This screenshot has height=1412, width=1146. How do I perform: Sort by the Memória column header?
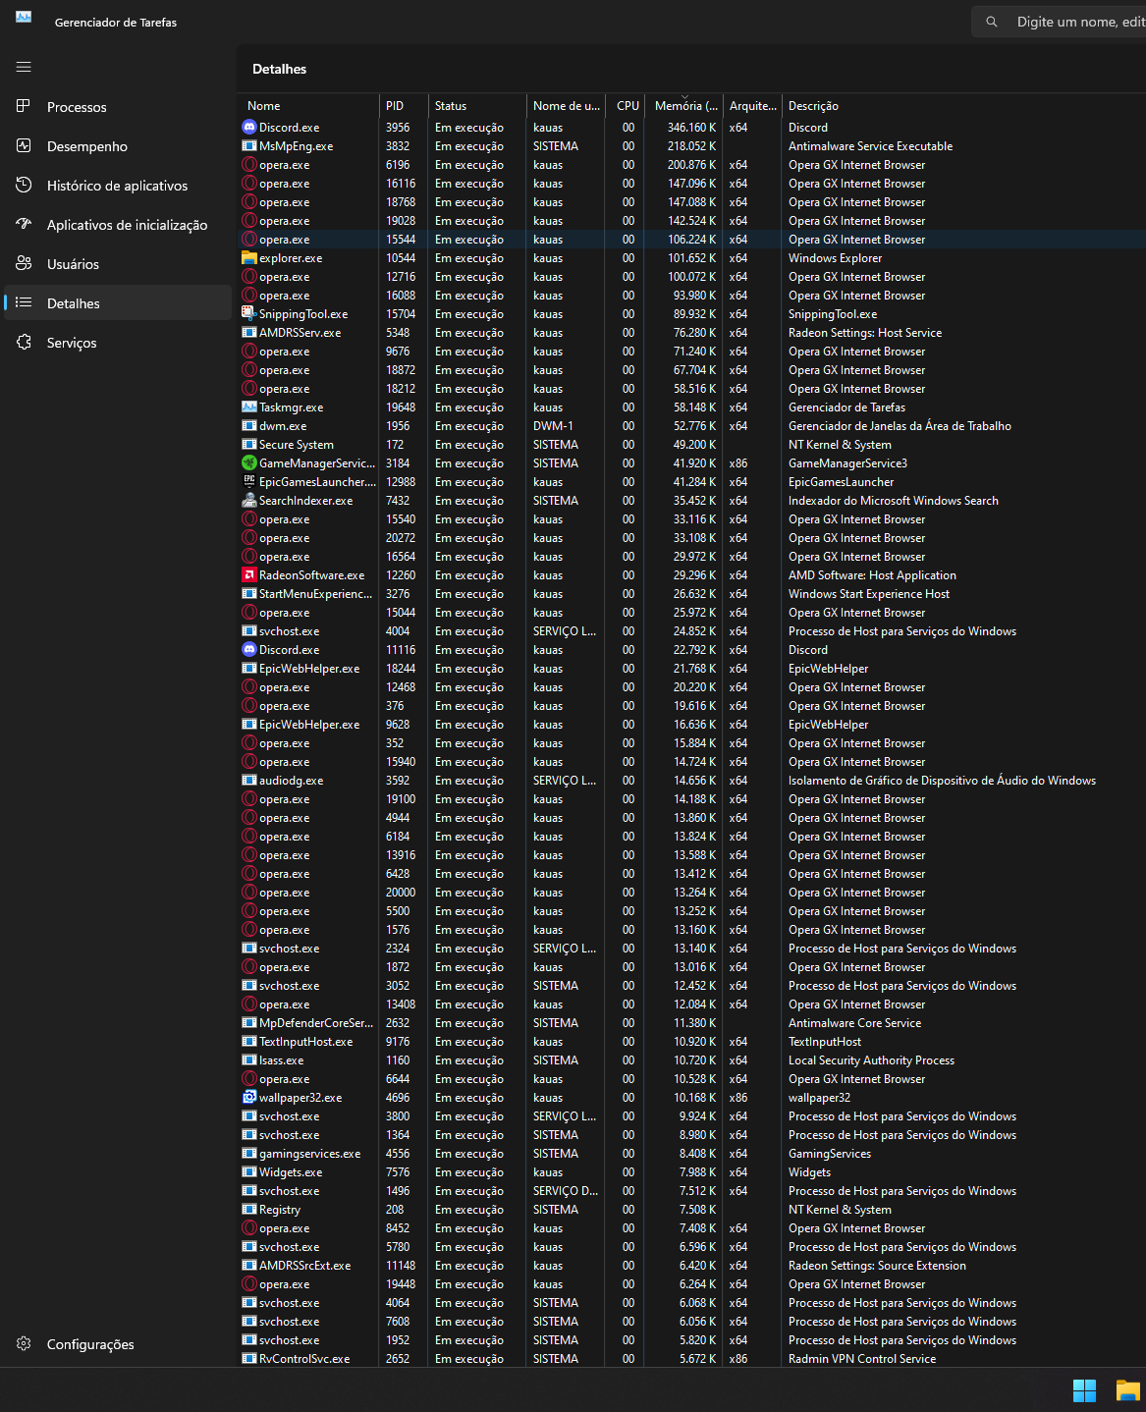click(x=685, y=105)
